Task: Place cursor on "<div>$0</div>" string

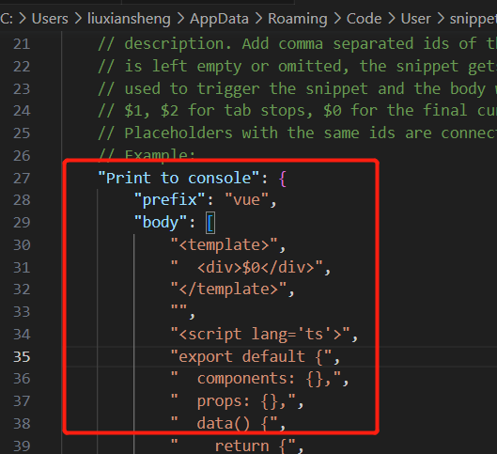Action: [x=246, y=267]
